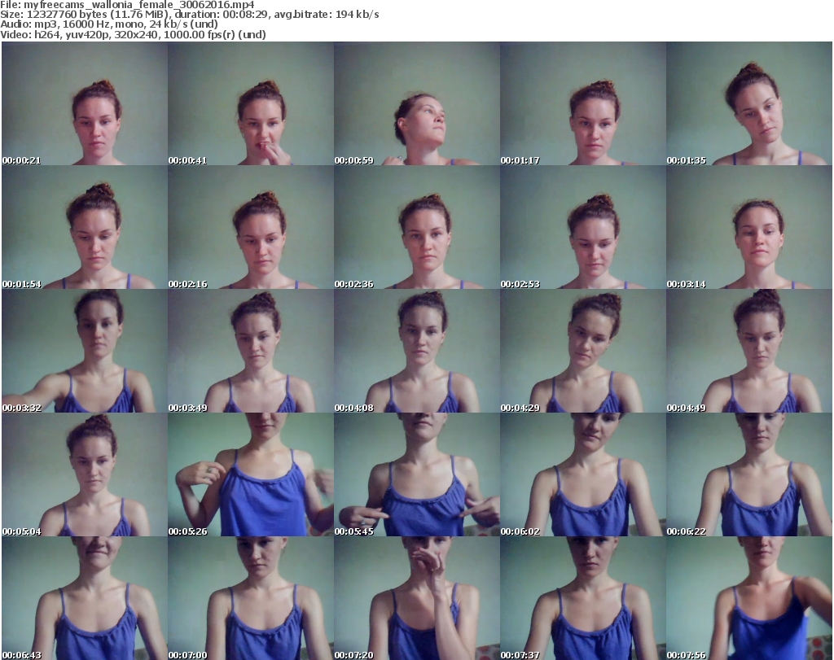Select the 00:06:43 frame
Viewport: 834px width, 660px height.
pos(84,598)
